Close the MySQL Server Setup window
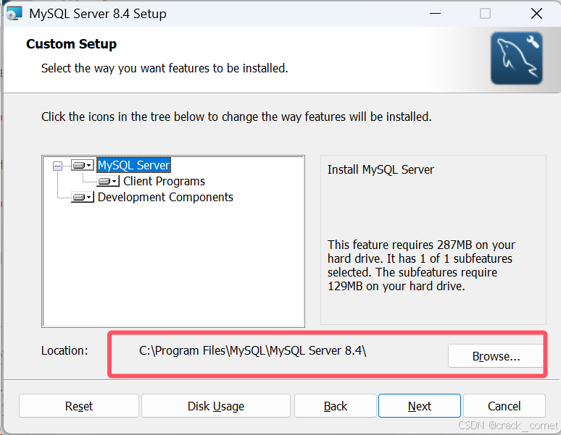The height and width of the screenshot is (435, 561). pos(536,14)
